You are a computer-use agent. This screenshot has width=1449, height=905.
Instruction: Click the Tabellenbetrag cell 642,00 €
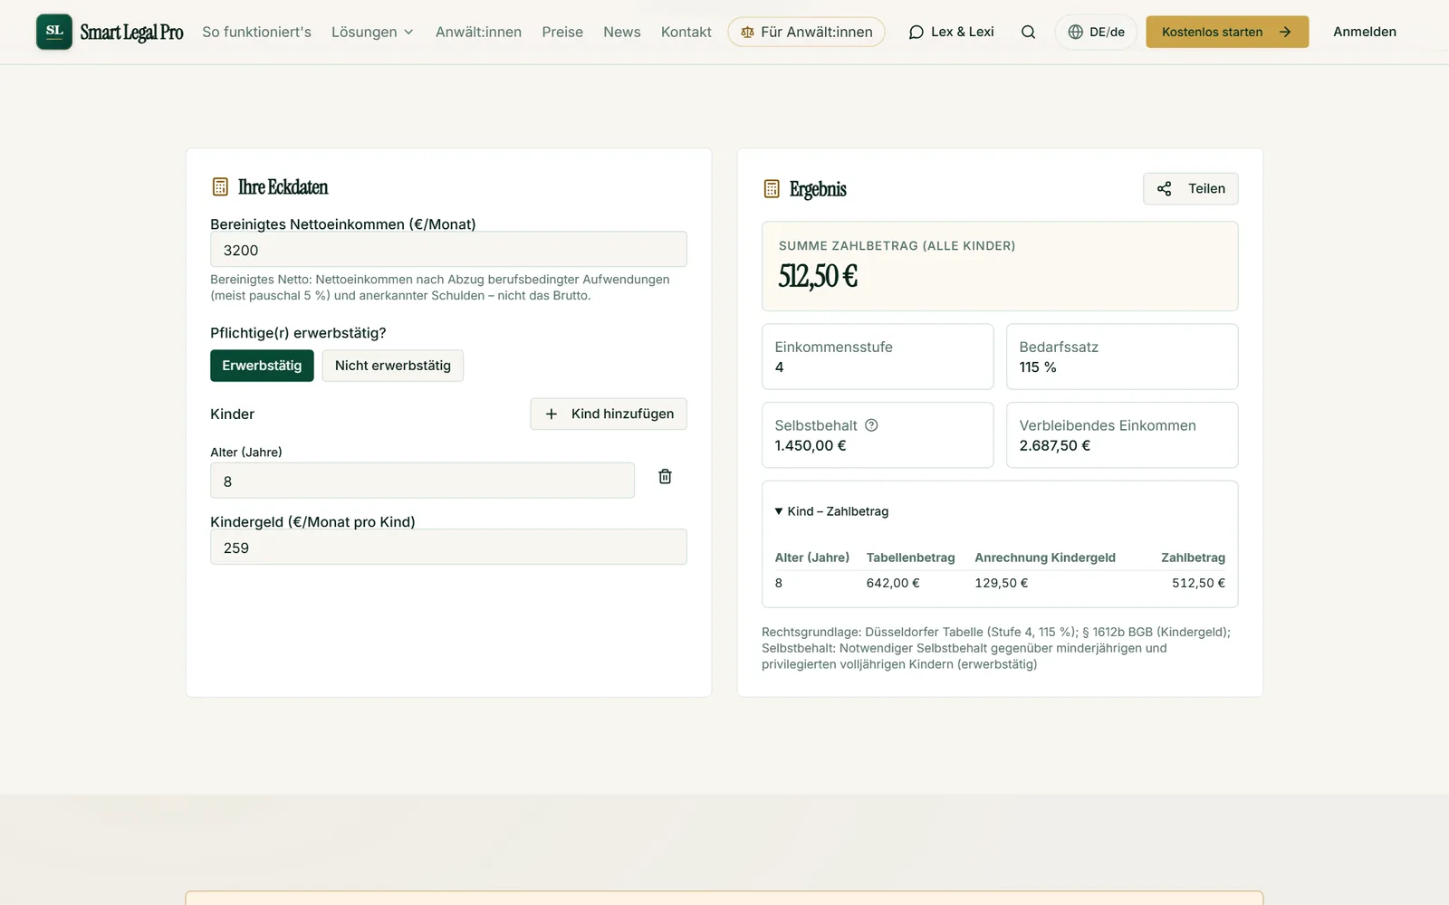click(893, 583)
